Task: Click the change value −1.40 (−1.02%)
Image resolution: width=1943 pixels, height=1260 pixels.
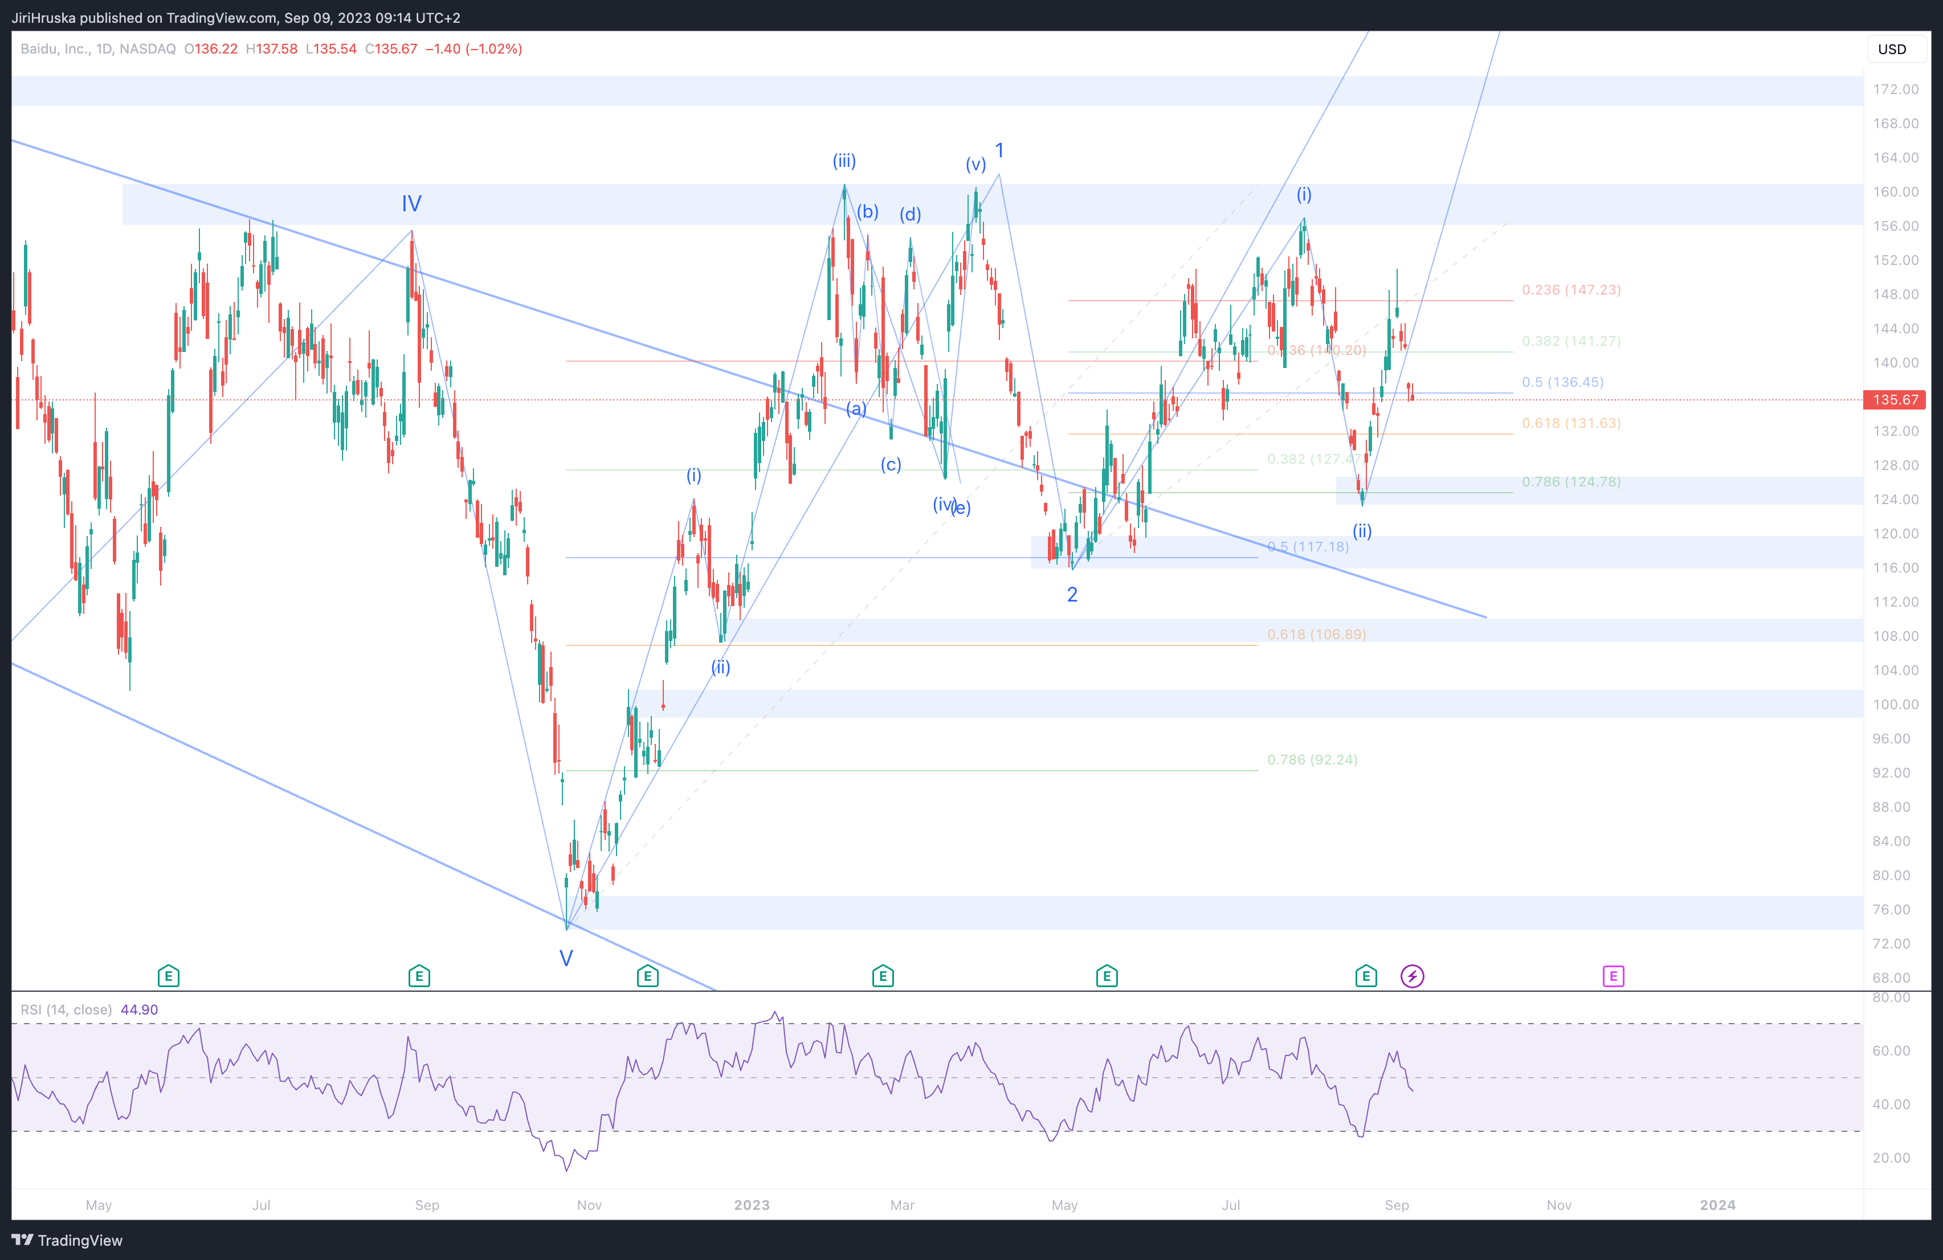Action: [473, 49]
